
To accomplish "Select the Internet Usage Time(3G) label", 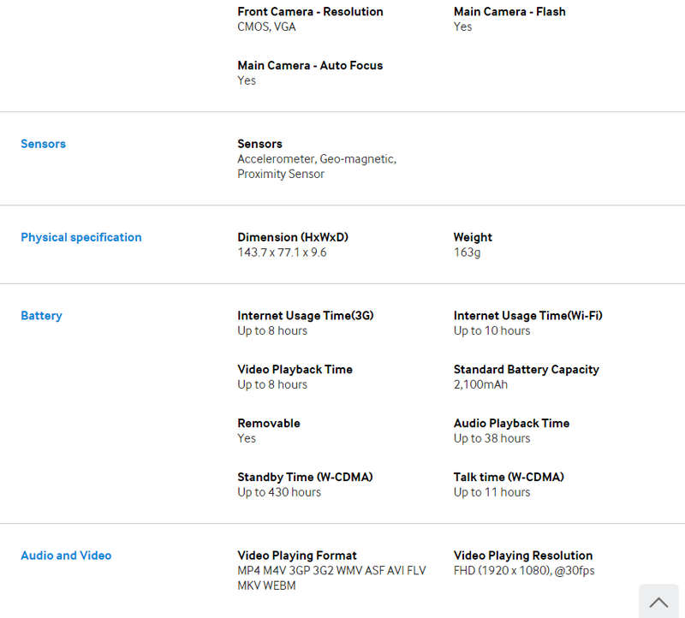I will [306, 315].
